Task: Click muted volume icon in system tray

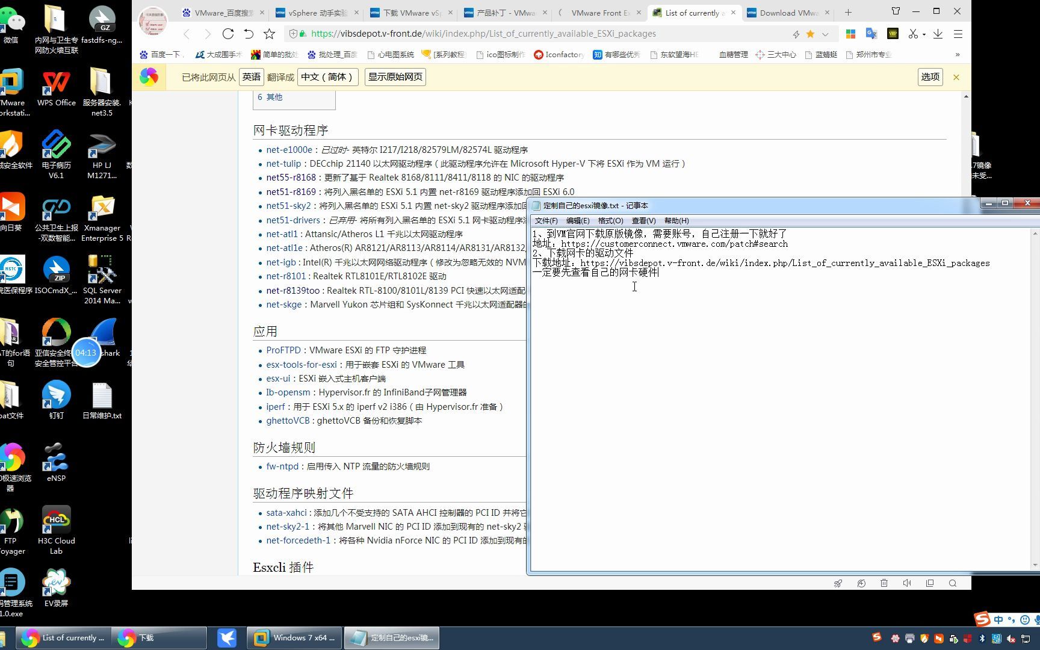Action: 1011,638
